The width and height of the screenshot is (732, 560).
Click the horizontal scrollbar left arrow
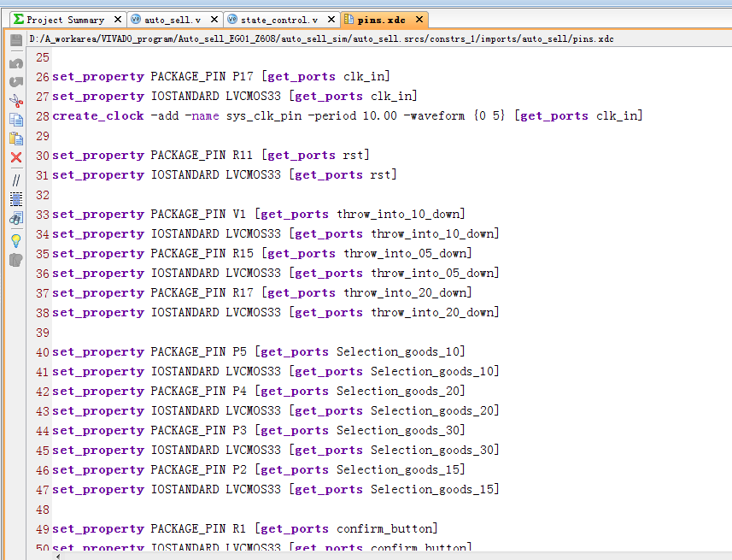pyautogui.click(x=58, y=557)
